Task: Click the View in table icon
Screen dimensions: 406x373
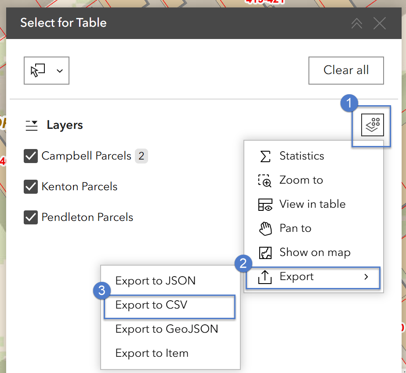Action: pos(265,204)
